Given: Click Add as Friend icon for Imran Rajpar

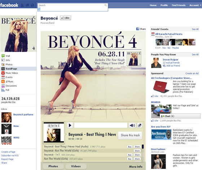Looking at the screenshot, I should point(164,65).
